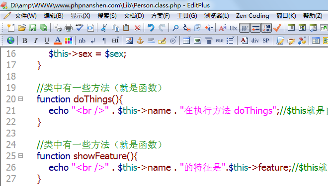The height and width of the screenshot is (186, 328).
Task: Click the coffee cup applet icon
Action: coord(291,41)
